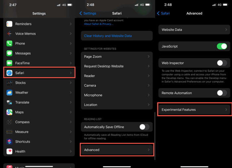Tap the Maps app icon
The width and height of the screenshot is (232, 168).
point(9,112)
